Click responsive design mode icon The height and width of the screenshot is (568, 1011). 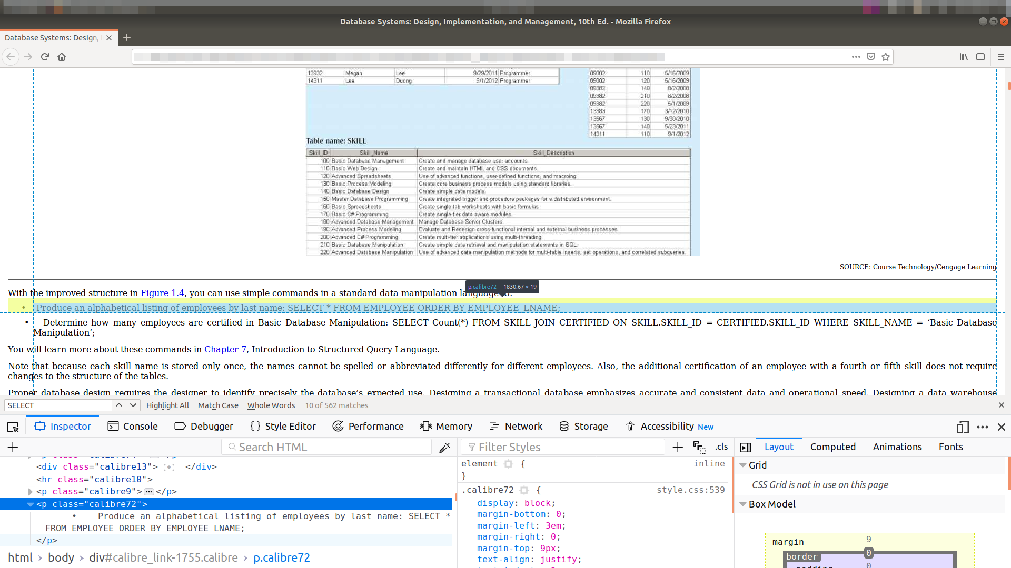point(963,427)
